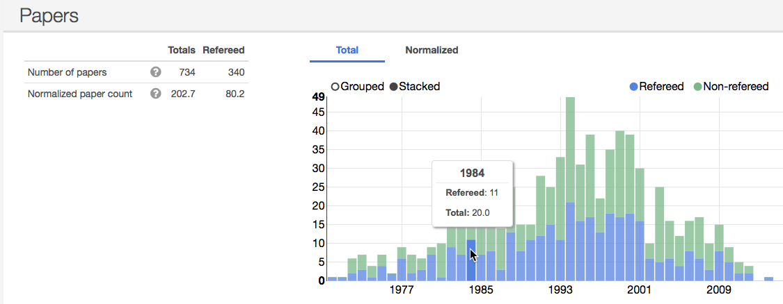783x304 pixels.
Task: Click the 2009 x-axis label
Action: click(717, 290)
